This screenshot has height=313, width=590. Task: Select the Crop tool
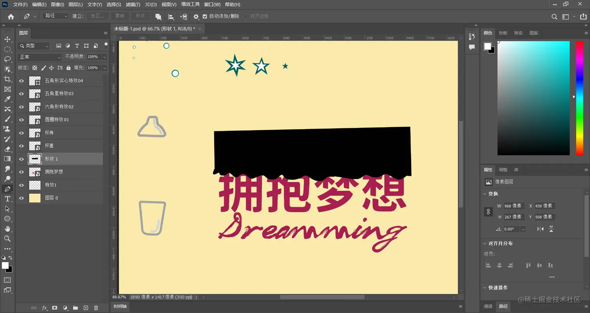tap(8, 79)
